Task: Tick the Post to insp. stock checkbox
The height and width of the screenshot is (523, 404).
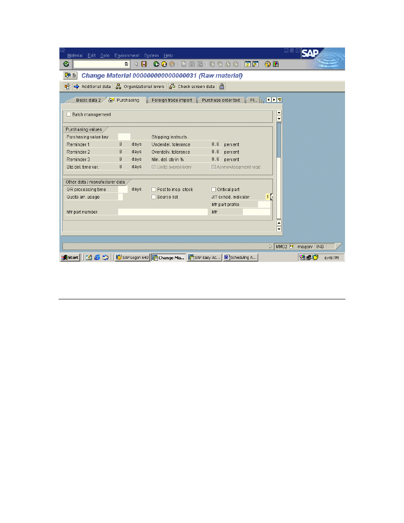Action: tap(154, 189)
